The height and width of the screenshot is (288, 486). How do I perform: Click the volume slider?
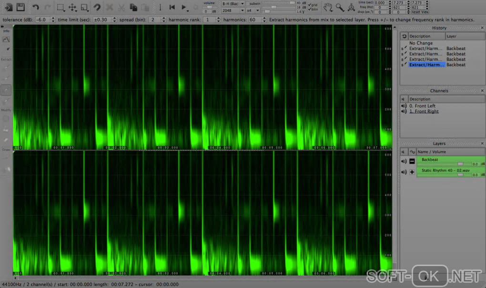point(210,7)
